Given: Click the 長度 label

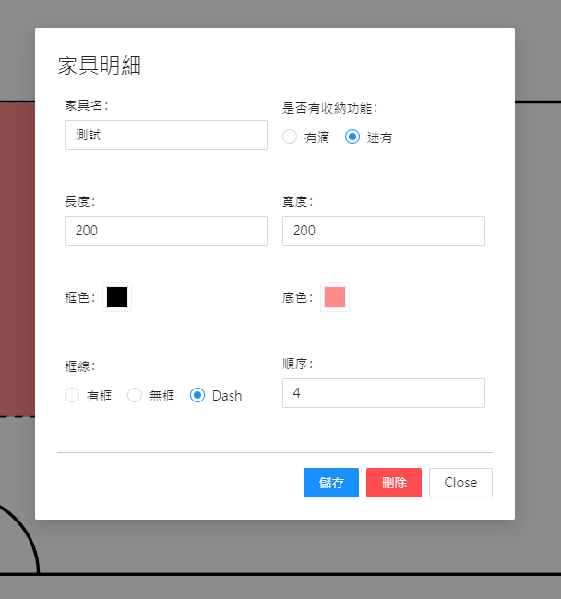Looking at the screenshot, I should [80, 201].
